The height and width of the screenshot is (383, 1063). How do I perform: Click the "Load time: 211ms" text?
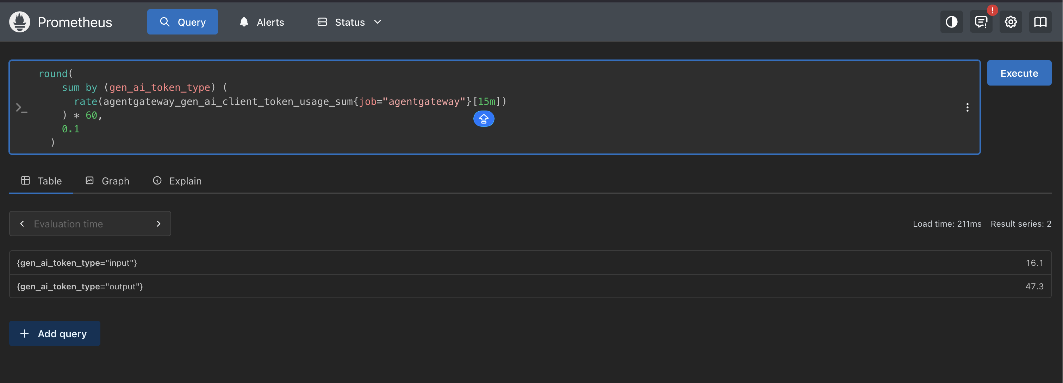pos(947,224)
